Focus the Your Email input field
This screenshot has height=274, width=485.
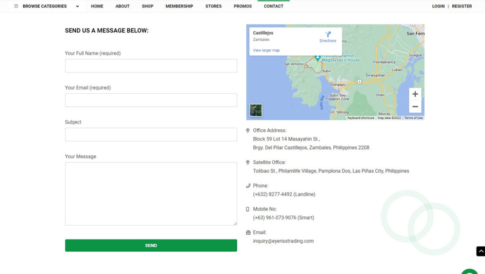[151, 100]
